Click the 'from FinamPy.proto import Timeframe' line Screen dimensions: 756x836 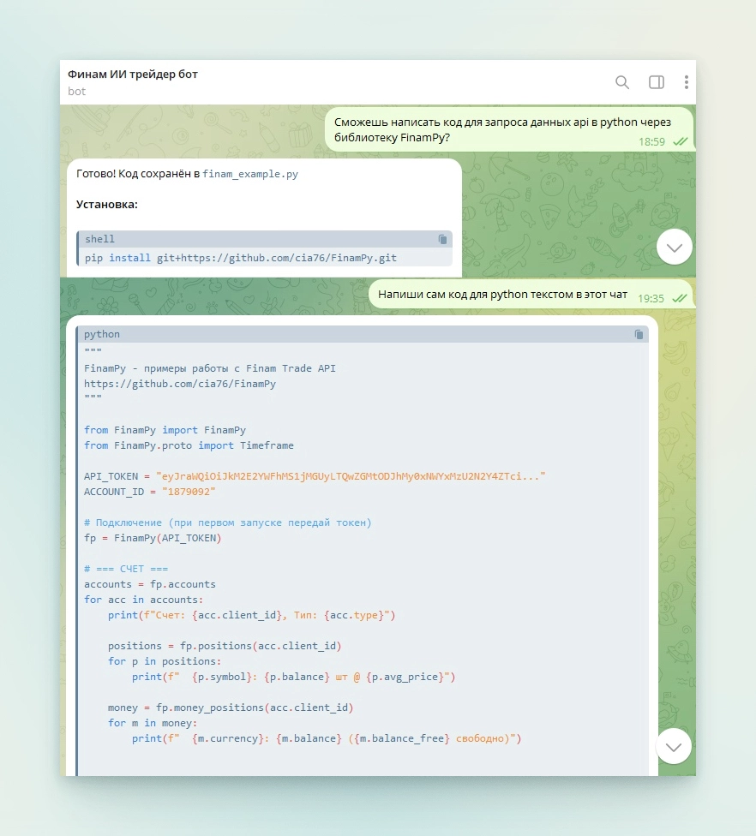(189, 445)
